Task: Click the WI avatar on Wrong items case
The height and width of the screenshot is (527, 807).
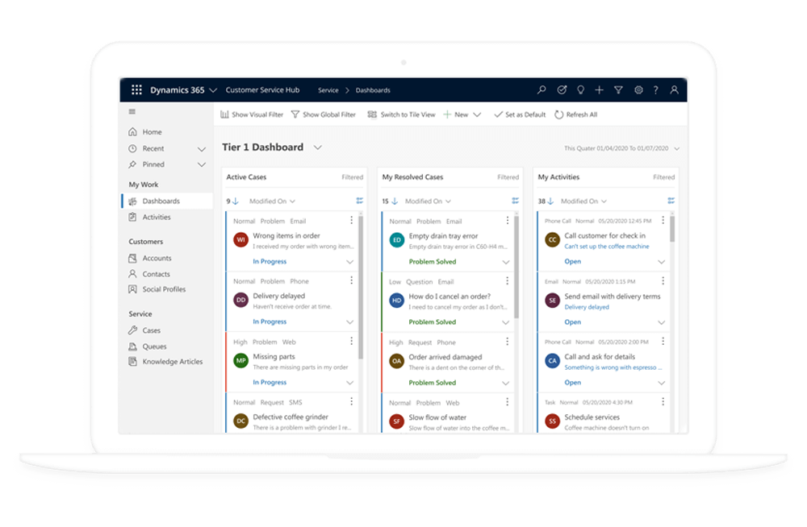Action: [240, 239]
